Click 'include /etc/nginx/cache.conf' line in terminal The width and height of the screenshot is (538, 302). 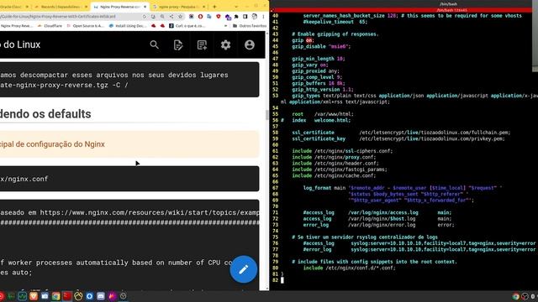pos(334,175)
